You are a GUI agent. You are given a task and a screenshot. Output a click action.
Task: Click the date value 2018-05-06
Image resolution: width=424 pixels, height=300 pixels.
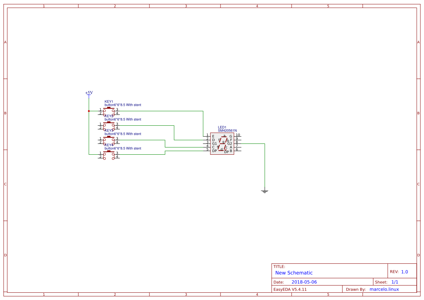[305, 282]
